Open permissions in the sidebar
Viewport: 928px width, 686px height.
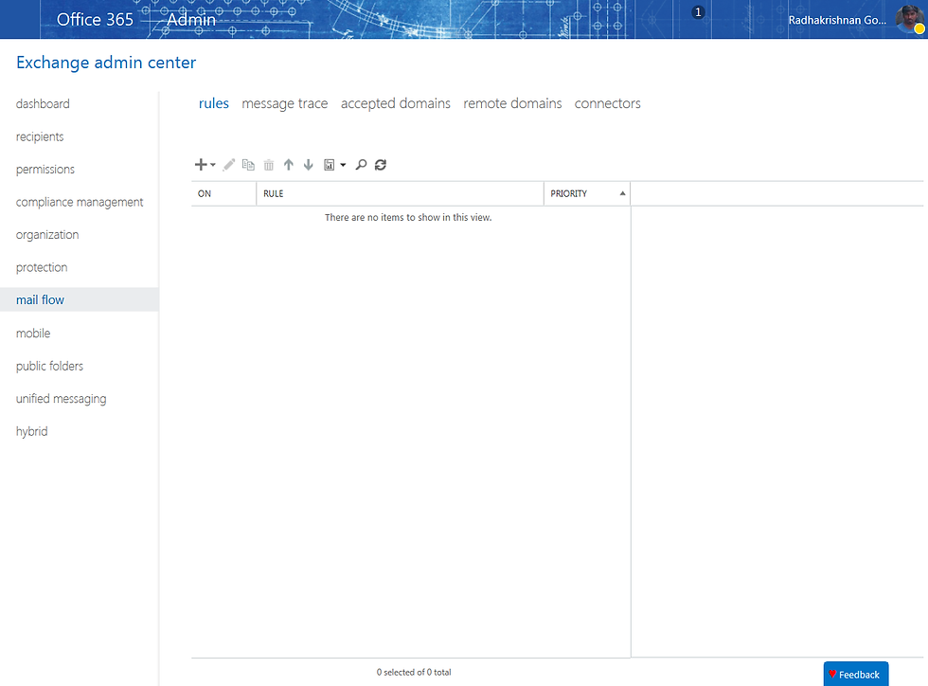coord(45,170)
